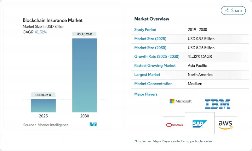Click the SAP logo
This screenshot has width=252, height=151.
pos(200,124)
